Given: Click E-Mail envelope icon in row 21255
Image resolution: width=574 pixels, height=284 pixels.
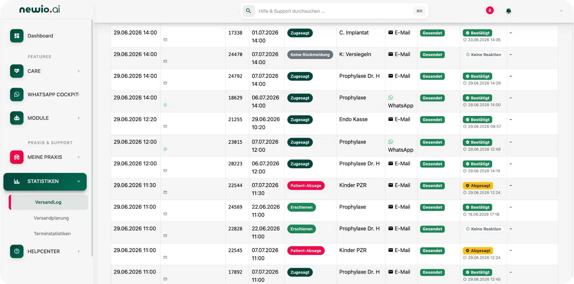Looking at the screenshot, I should 391,119.
